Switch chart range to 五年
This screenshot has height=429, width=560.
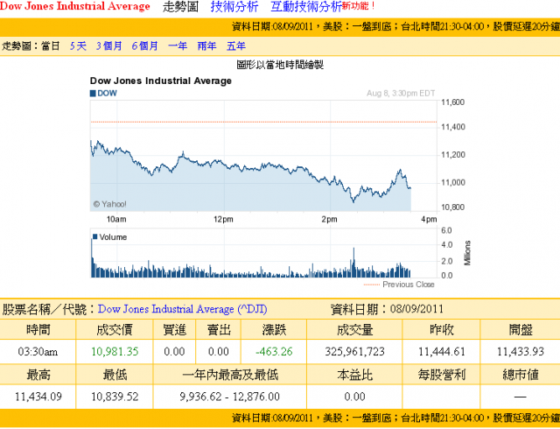(x=236, y=46)
